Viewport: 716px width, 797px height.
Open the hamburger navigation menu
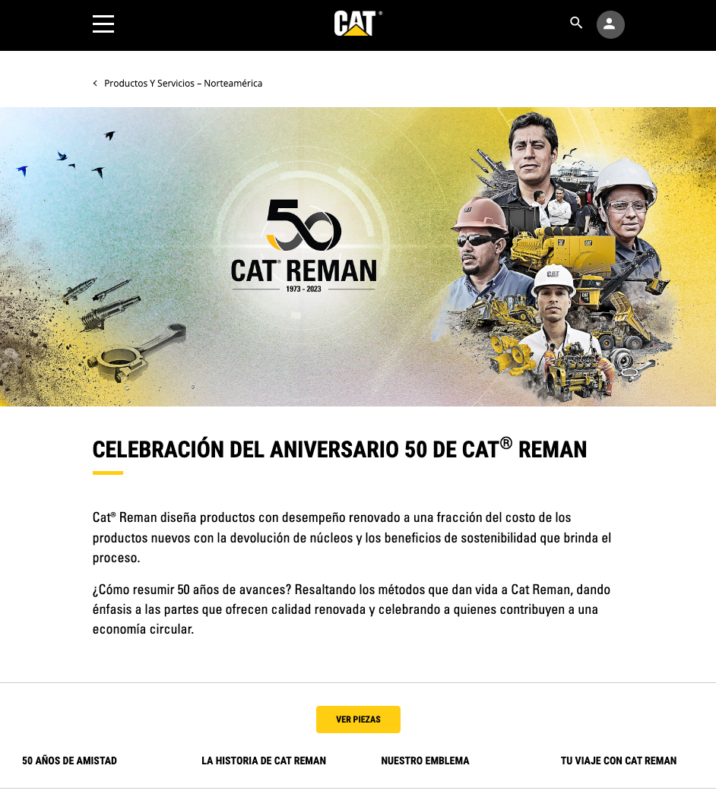103,24
